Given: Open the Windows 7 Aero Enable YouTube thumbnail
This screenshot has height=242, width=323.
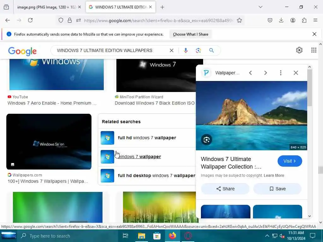Looking at the screenshot, I should pyautogui.click(x=57, y=74).
